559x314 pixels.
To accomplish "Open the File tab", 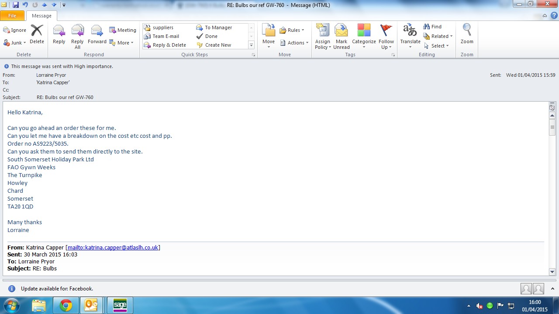I will click(12, 16).
